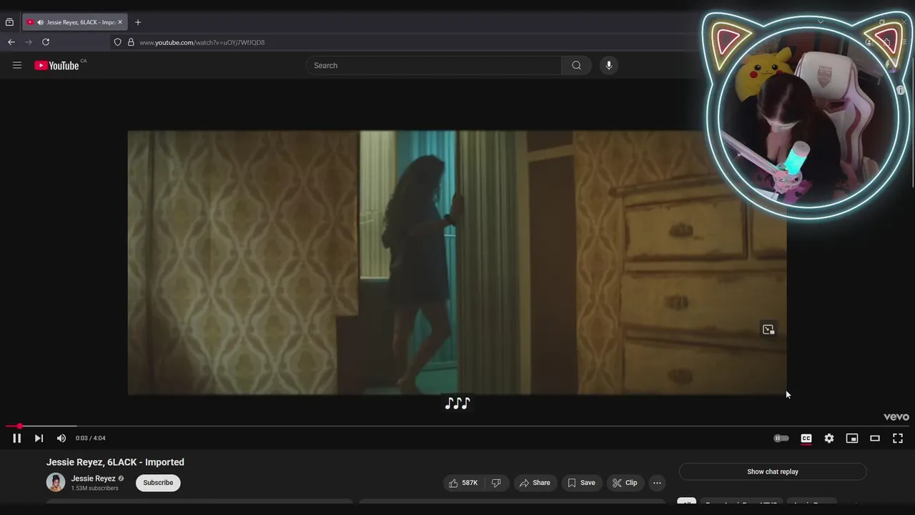Click the video frame to pause
Image resolution: width=915 pixels, height=515 pixels.
(x=457, y=263)
